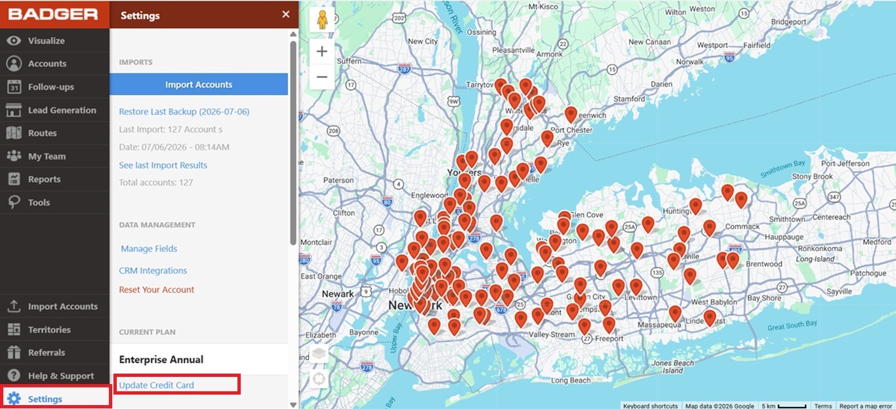Click scrollbar down arrow in Settings panel

point(293,404)
